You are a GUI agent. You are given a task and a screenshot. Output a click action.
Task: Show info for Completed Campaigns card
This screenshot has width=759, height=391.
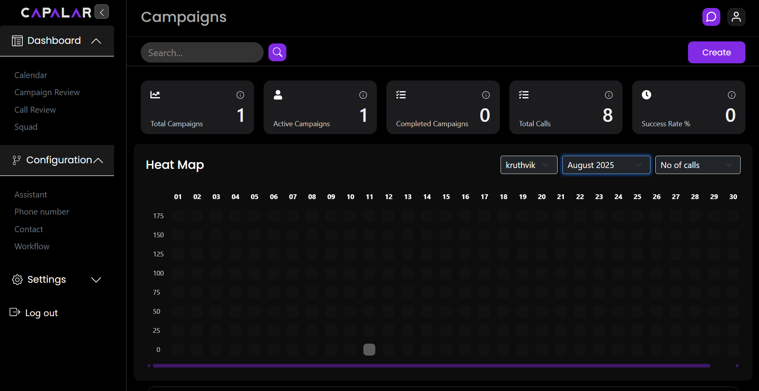tap(486, 95)
